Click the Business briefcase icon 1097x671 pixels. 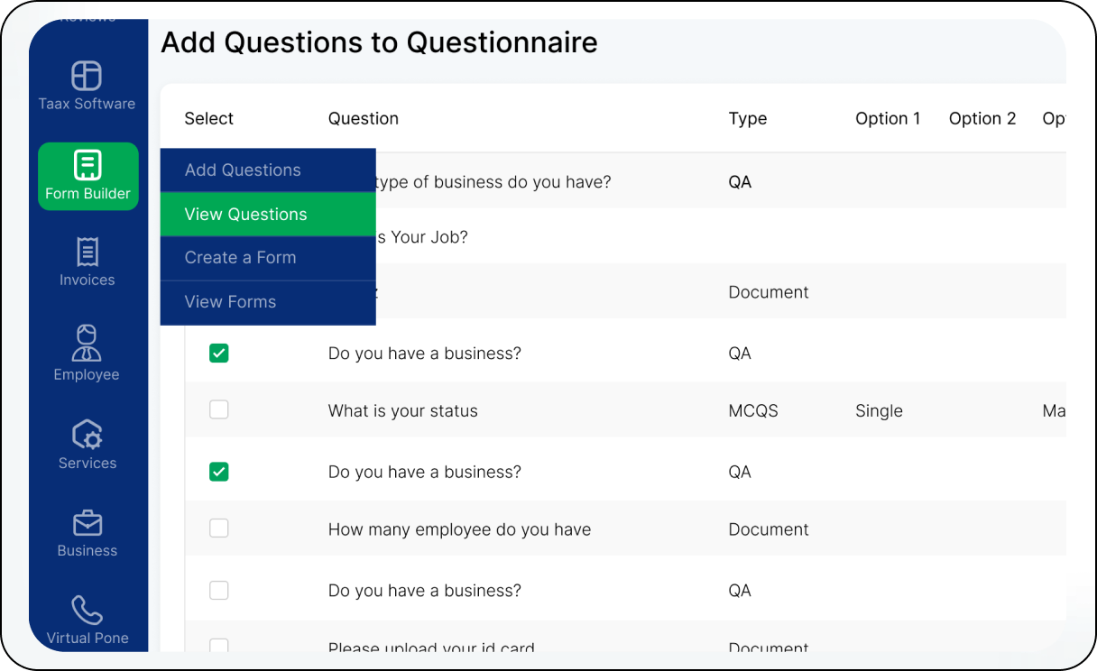(88, 523)
